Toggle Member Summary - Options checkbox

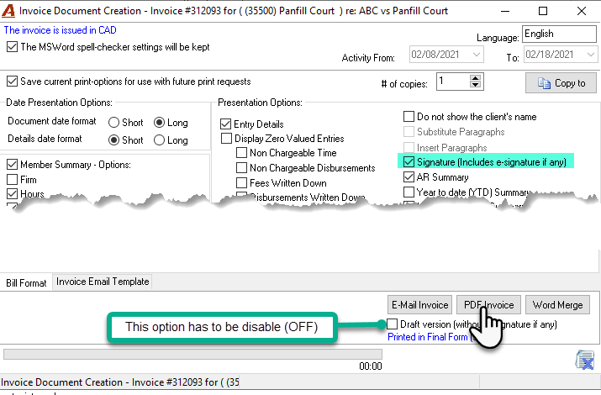[x=13, y=165]
